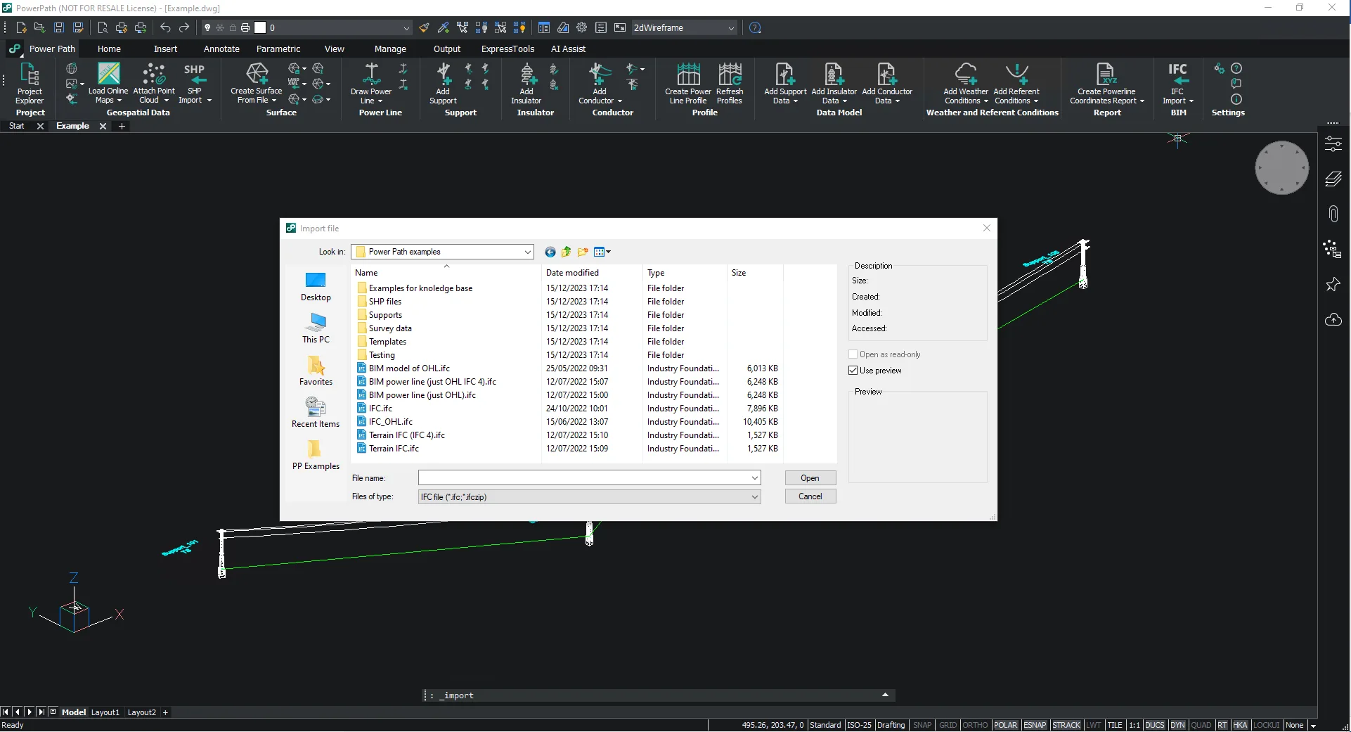Toggle ESNAP in the status bar
The width and height of the screenshot is (1351, 732).
(x=1035, y=725)
